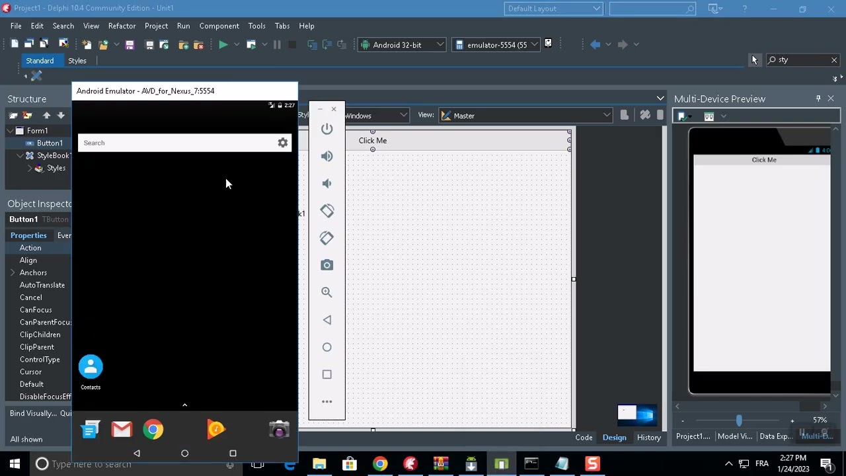This screenshot has height=476, width=846.
Task: Click emulator volume up icon
Action: pos(327,157)
